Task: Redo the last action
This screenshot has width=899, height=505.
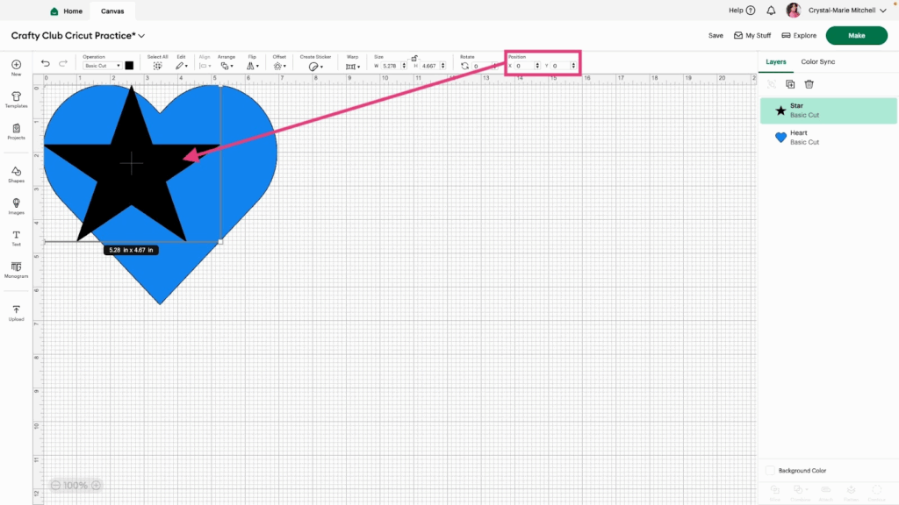Action: click(63, 63)
